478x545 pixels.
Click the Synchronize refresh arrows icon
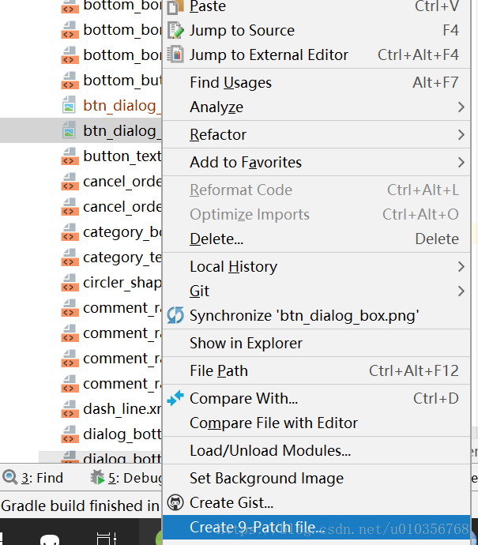[x=175, y=315]
